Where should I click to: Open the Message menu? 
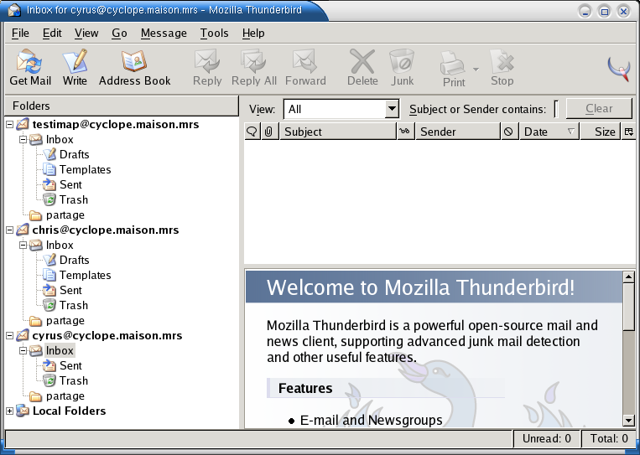(x=164, y=33)
